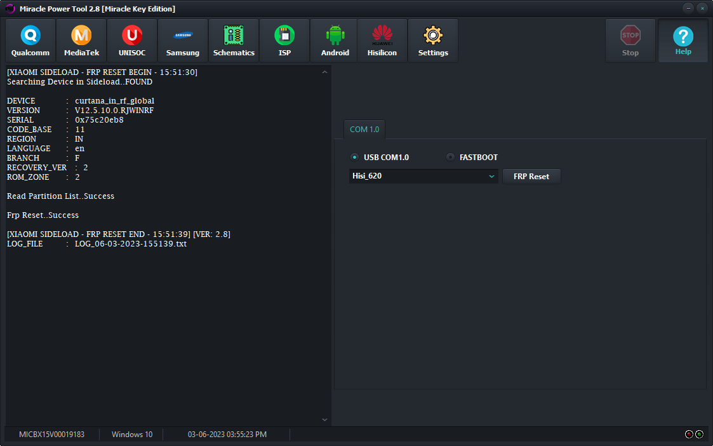Open the Schematics section
The image size is (713, 446).
234,41
